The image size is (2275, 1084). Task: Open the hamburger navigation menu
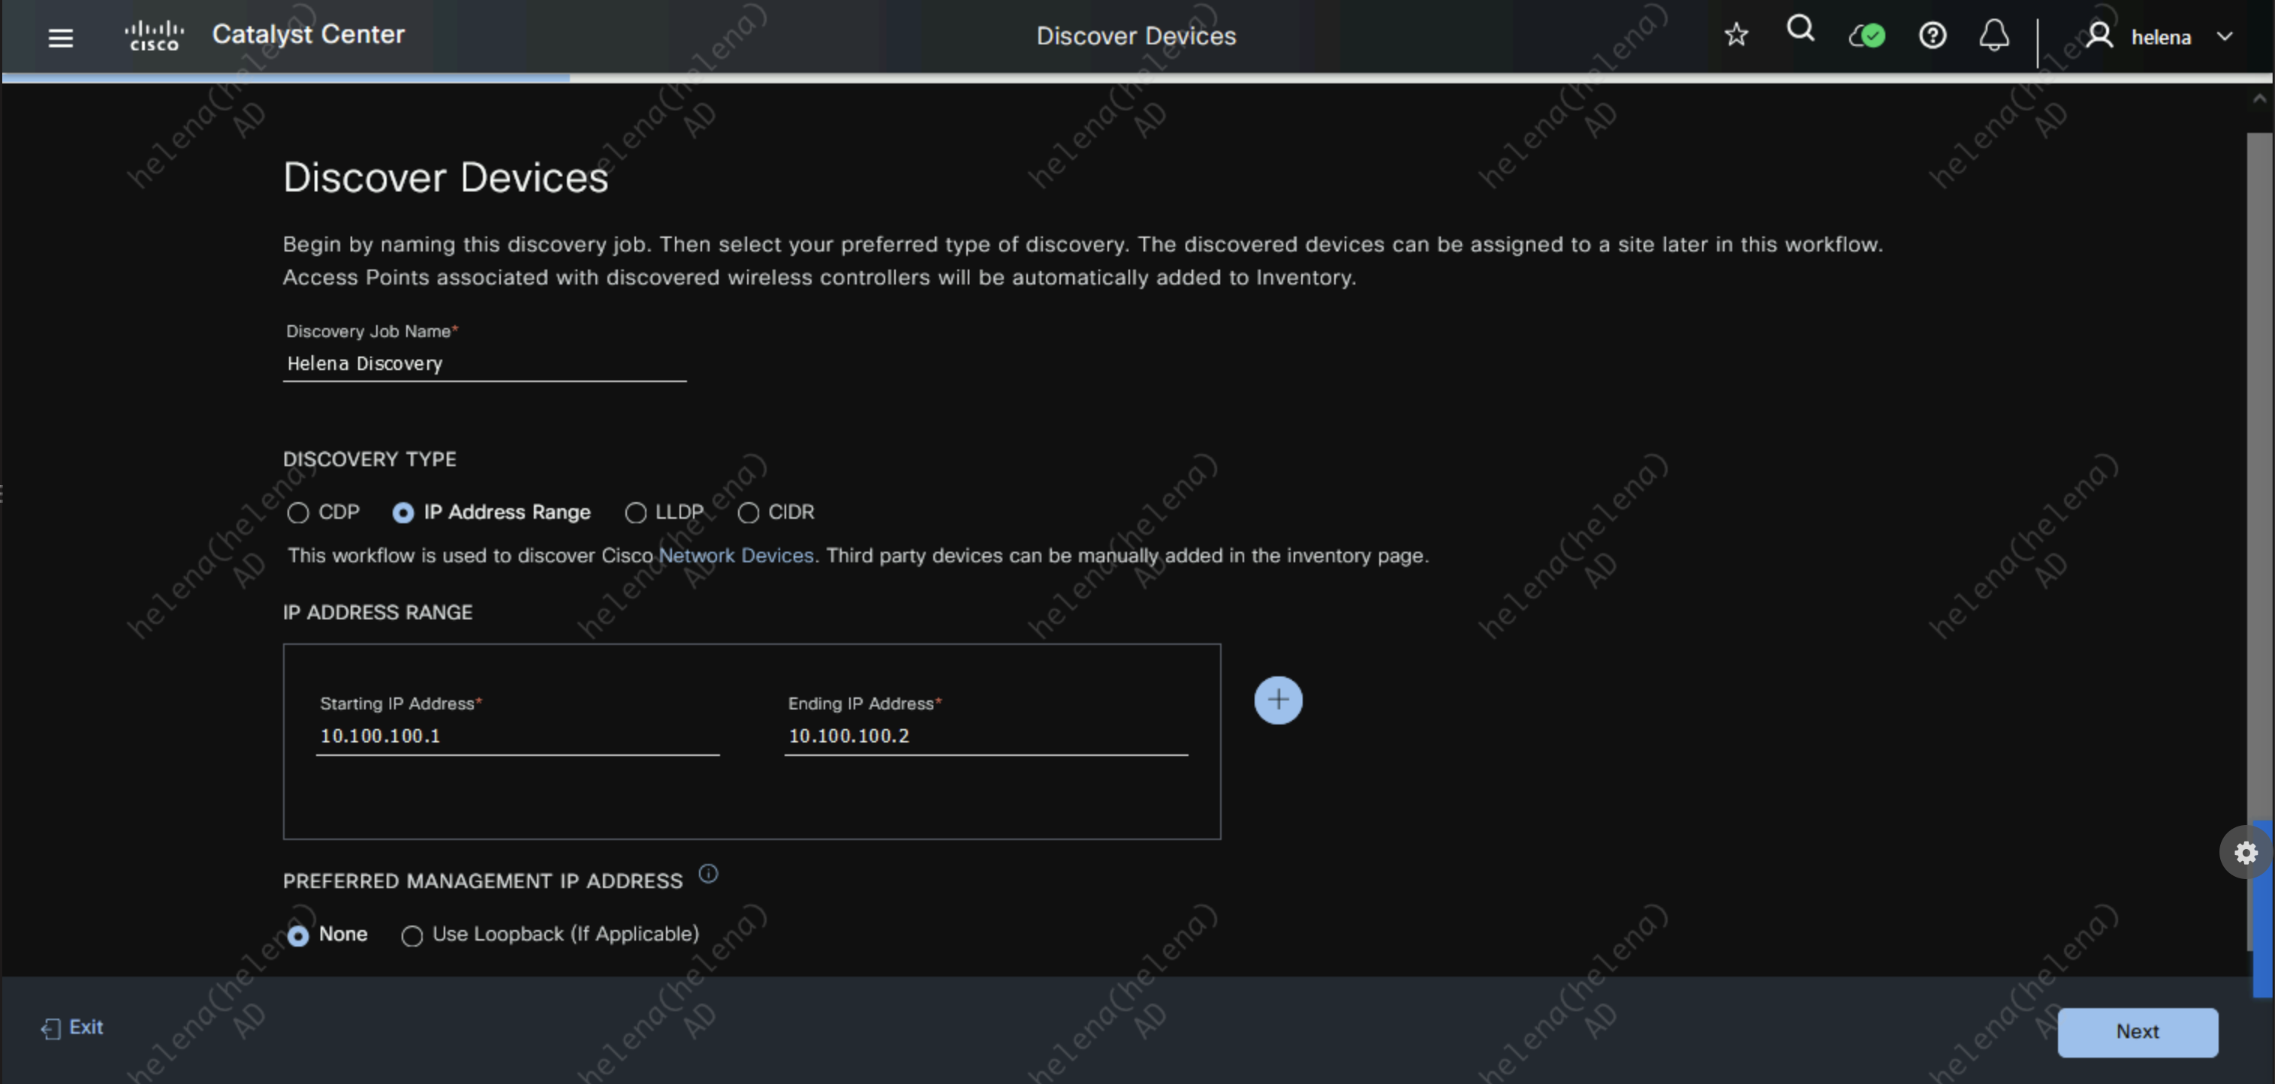click(60, 37)
